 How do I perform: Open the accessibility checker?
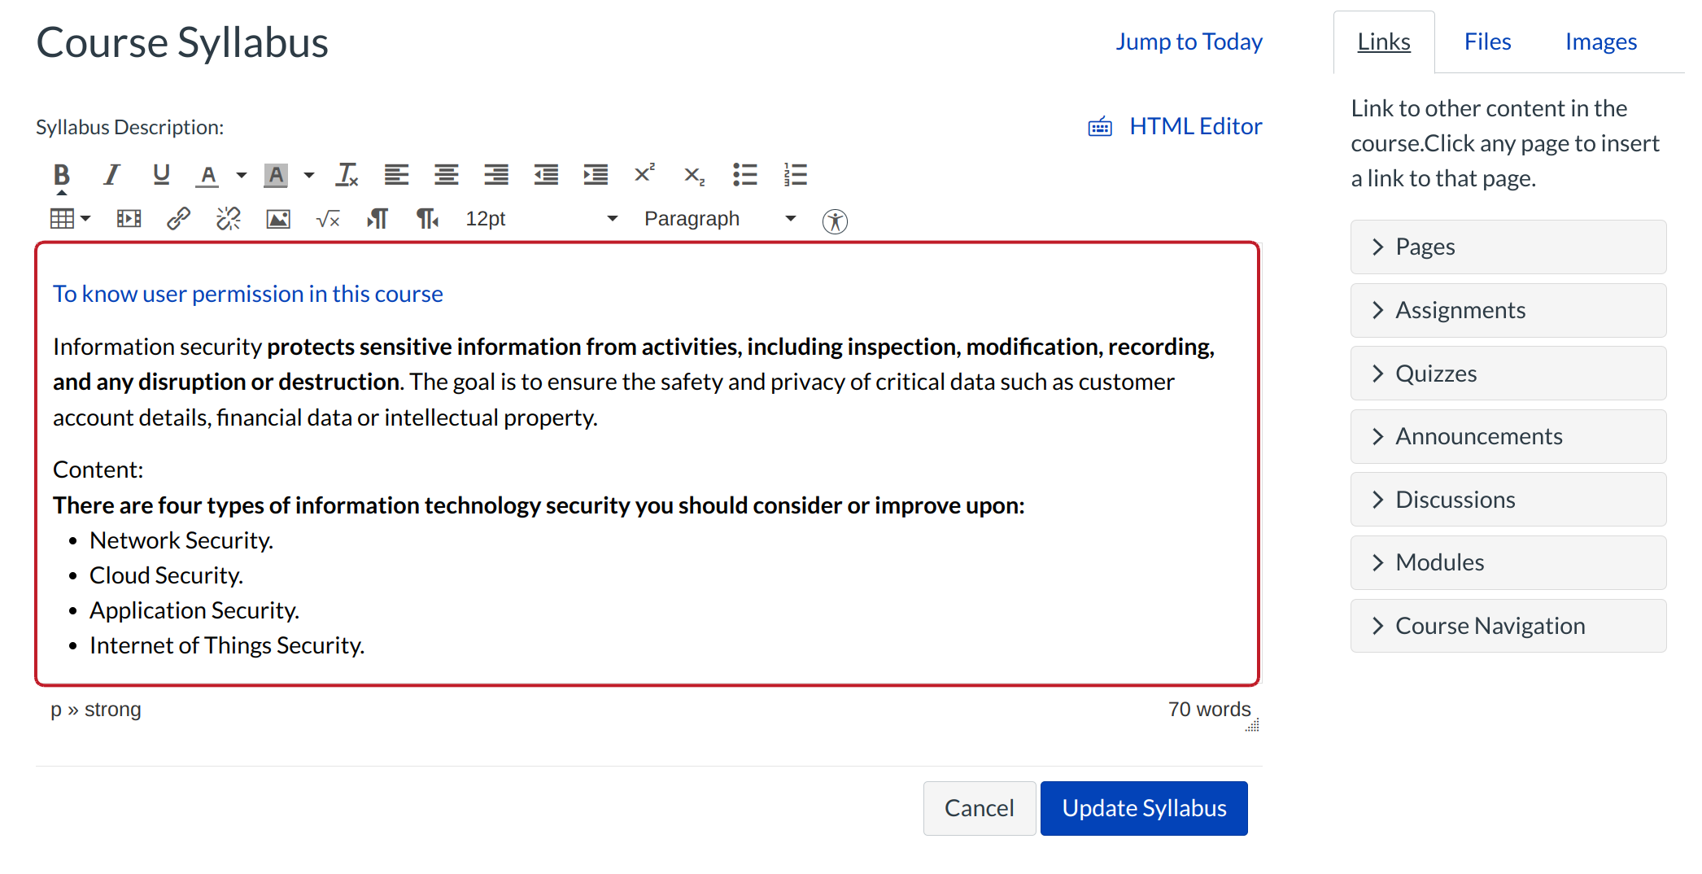pos(835,221)
